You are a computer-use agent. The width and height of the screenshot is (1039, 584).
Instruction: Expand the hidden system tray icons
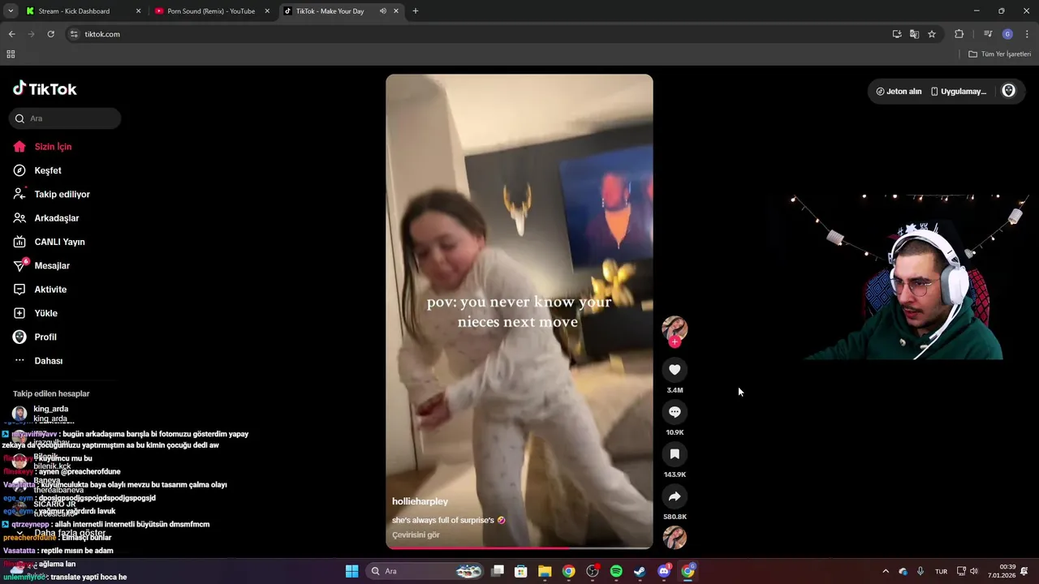click(886, 571)
